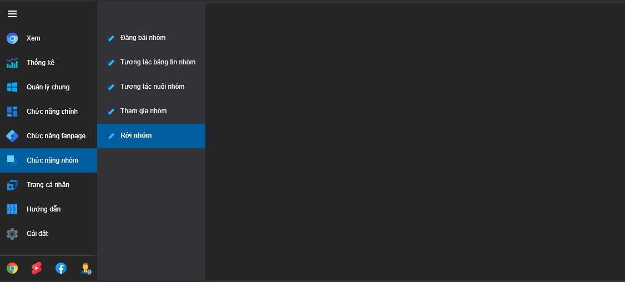Toggle the hamburger menu icon
The height and width of the screenshot is (282, 625).
tap(12, 14)
